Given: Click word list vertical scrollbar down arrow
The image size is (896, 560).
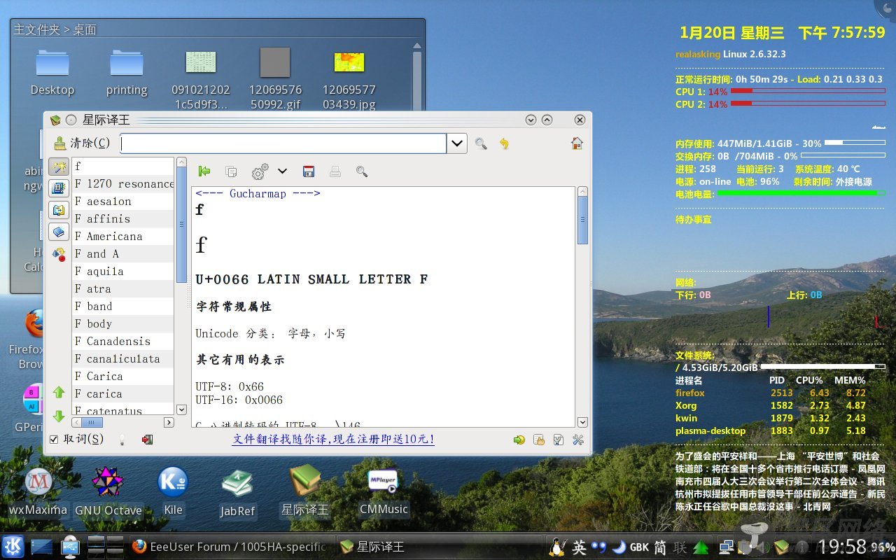Looking at the screenshot, I should coord(181,409).
